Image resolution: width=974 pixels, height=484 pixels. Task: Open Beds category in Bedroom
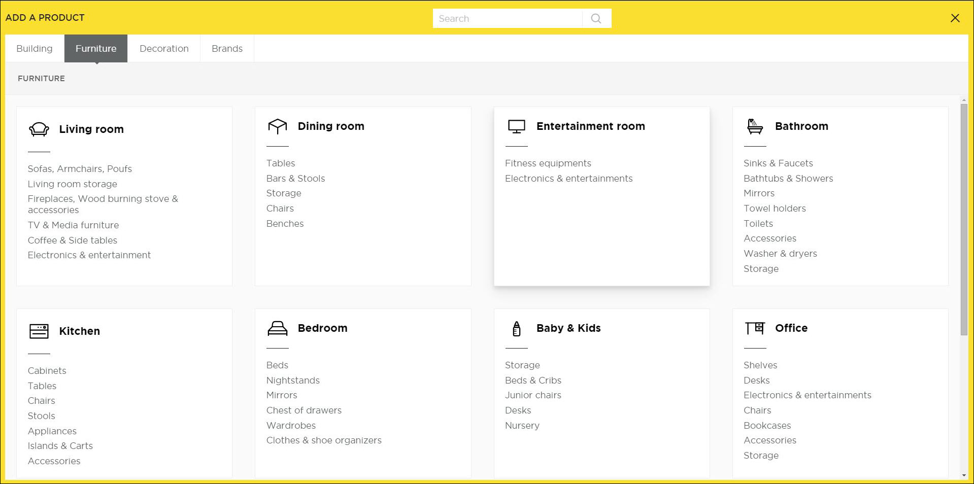[277, 365]
